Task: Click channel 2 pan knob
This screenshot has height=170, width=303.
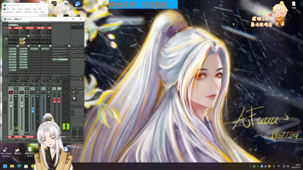Action: 22,80
